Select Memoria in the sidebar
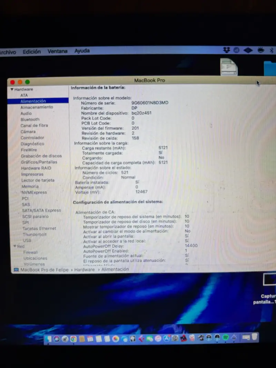The image size is (276, 368). coord(30,186)
